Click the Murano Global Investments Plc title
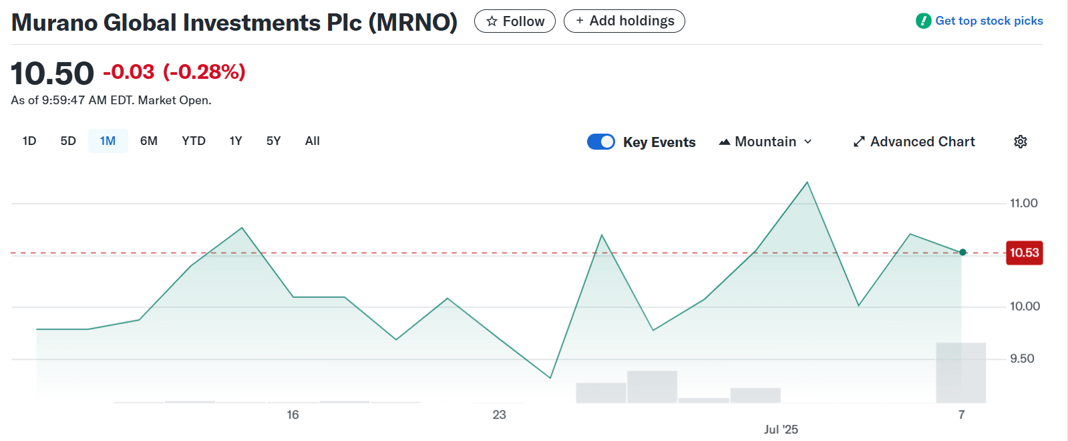The width and height of the screenshot is (1068, 441). (234, 23)
